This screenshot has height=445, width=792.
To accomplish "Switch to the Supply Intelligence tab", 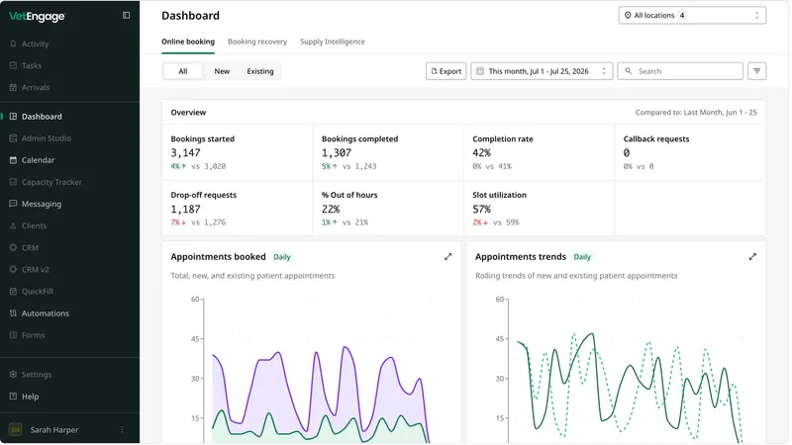I will pyautogui.click(x=333, y=42).
